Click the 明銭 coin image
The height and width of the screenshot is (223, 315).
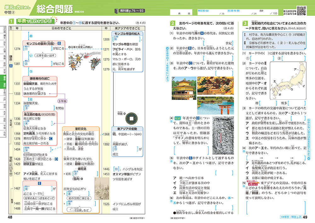131,118
